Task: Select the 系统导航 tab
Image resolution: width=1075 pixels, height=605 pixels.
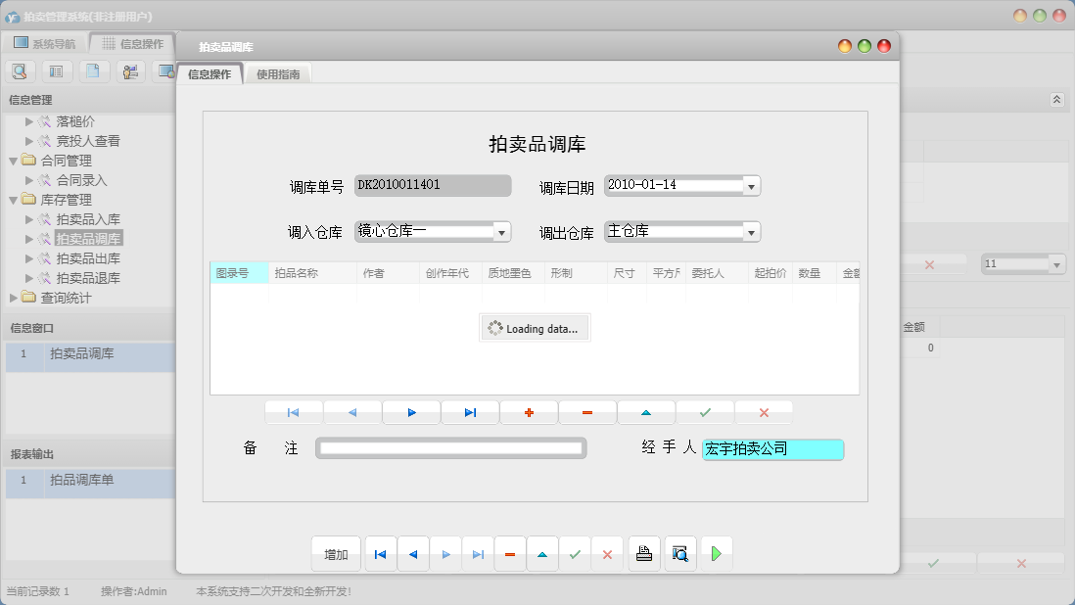Action: pyautogui.click(x=55, y=43)
